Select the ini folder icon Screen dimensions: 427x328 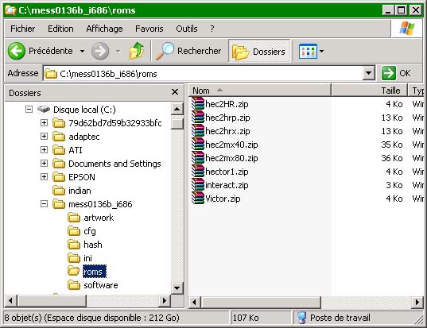74,258
